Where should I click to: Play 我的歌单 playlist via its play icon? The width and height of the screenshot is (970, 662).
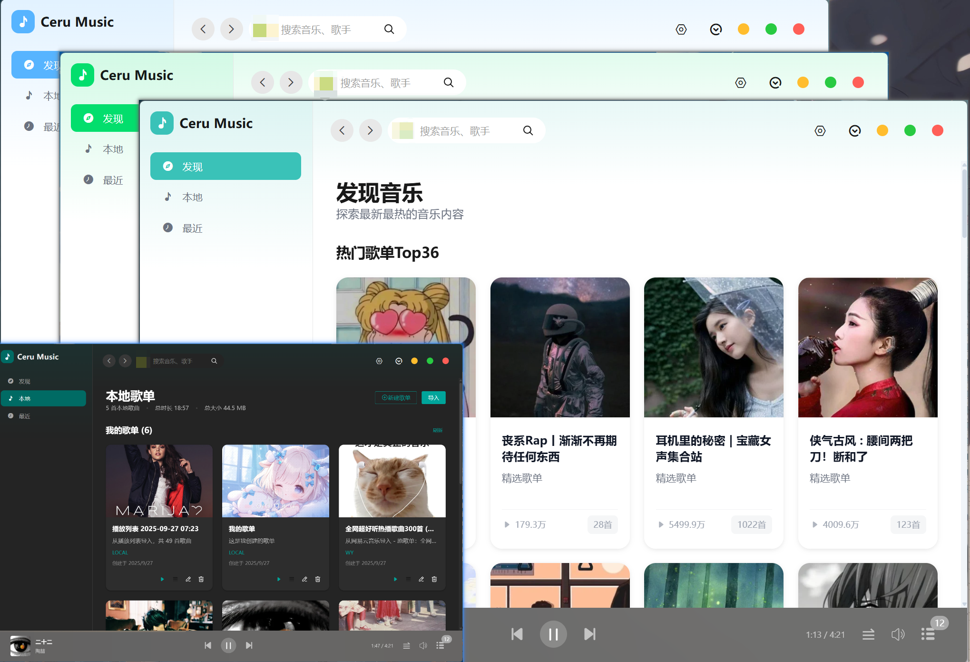pos(279,579)
